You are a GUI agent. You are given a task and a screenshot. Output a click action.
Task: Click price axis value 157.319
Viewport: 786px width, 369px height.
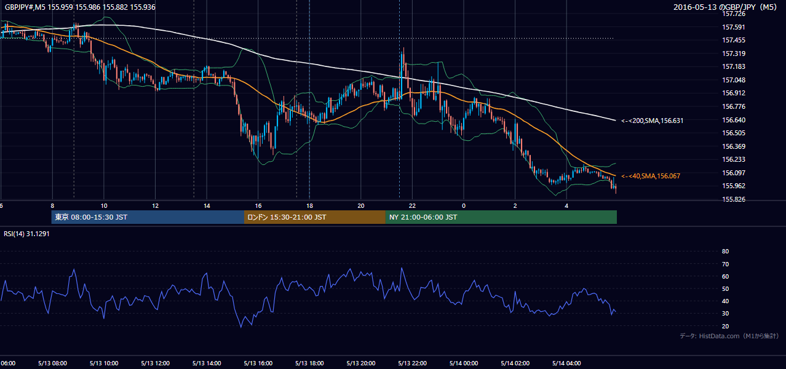(x=734, y=54)
